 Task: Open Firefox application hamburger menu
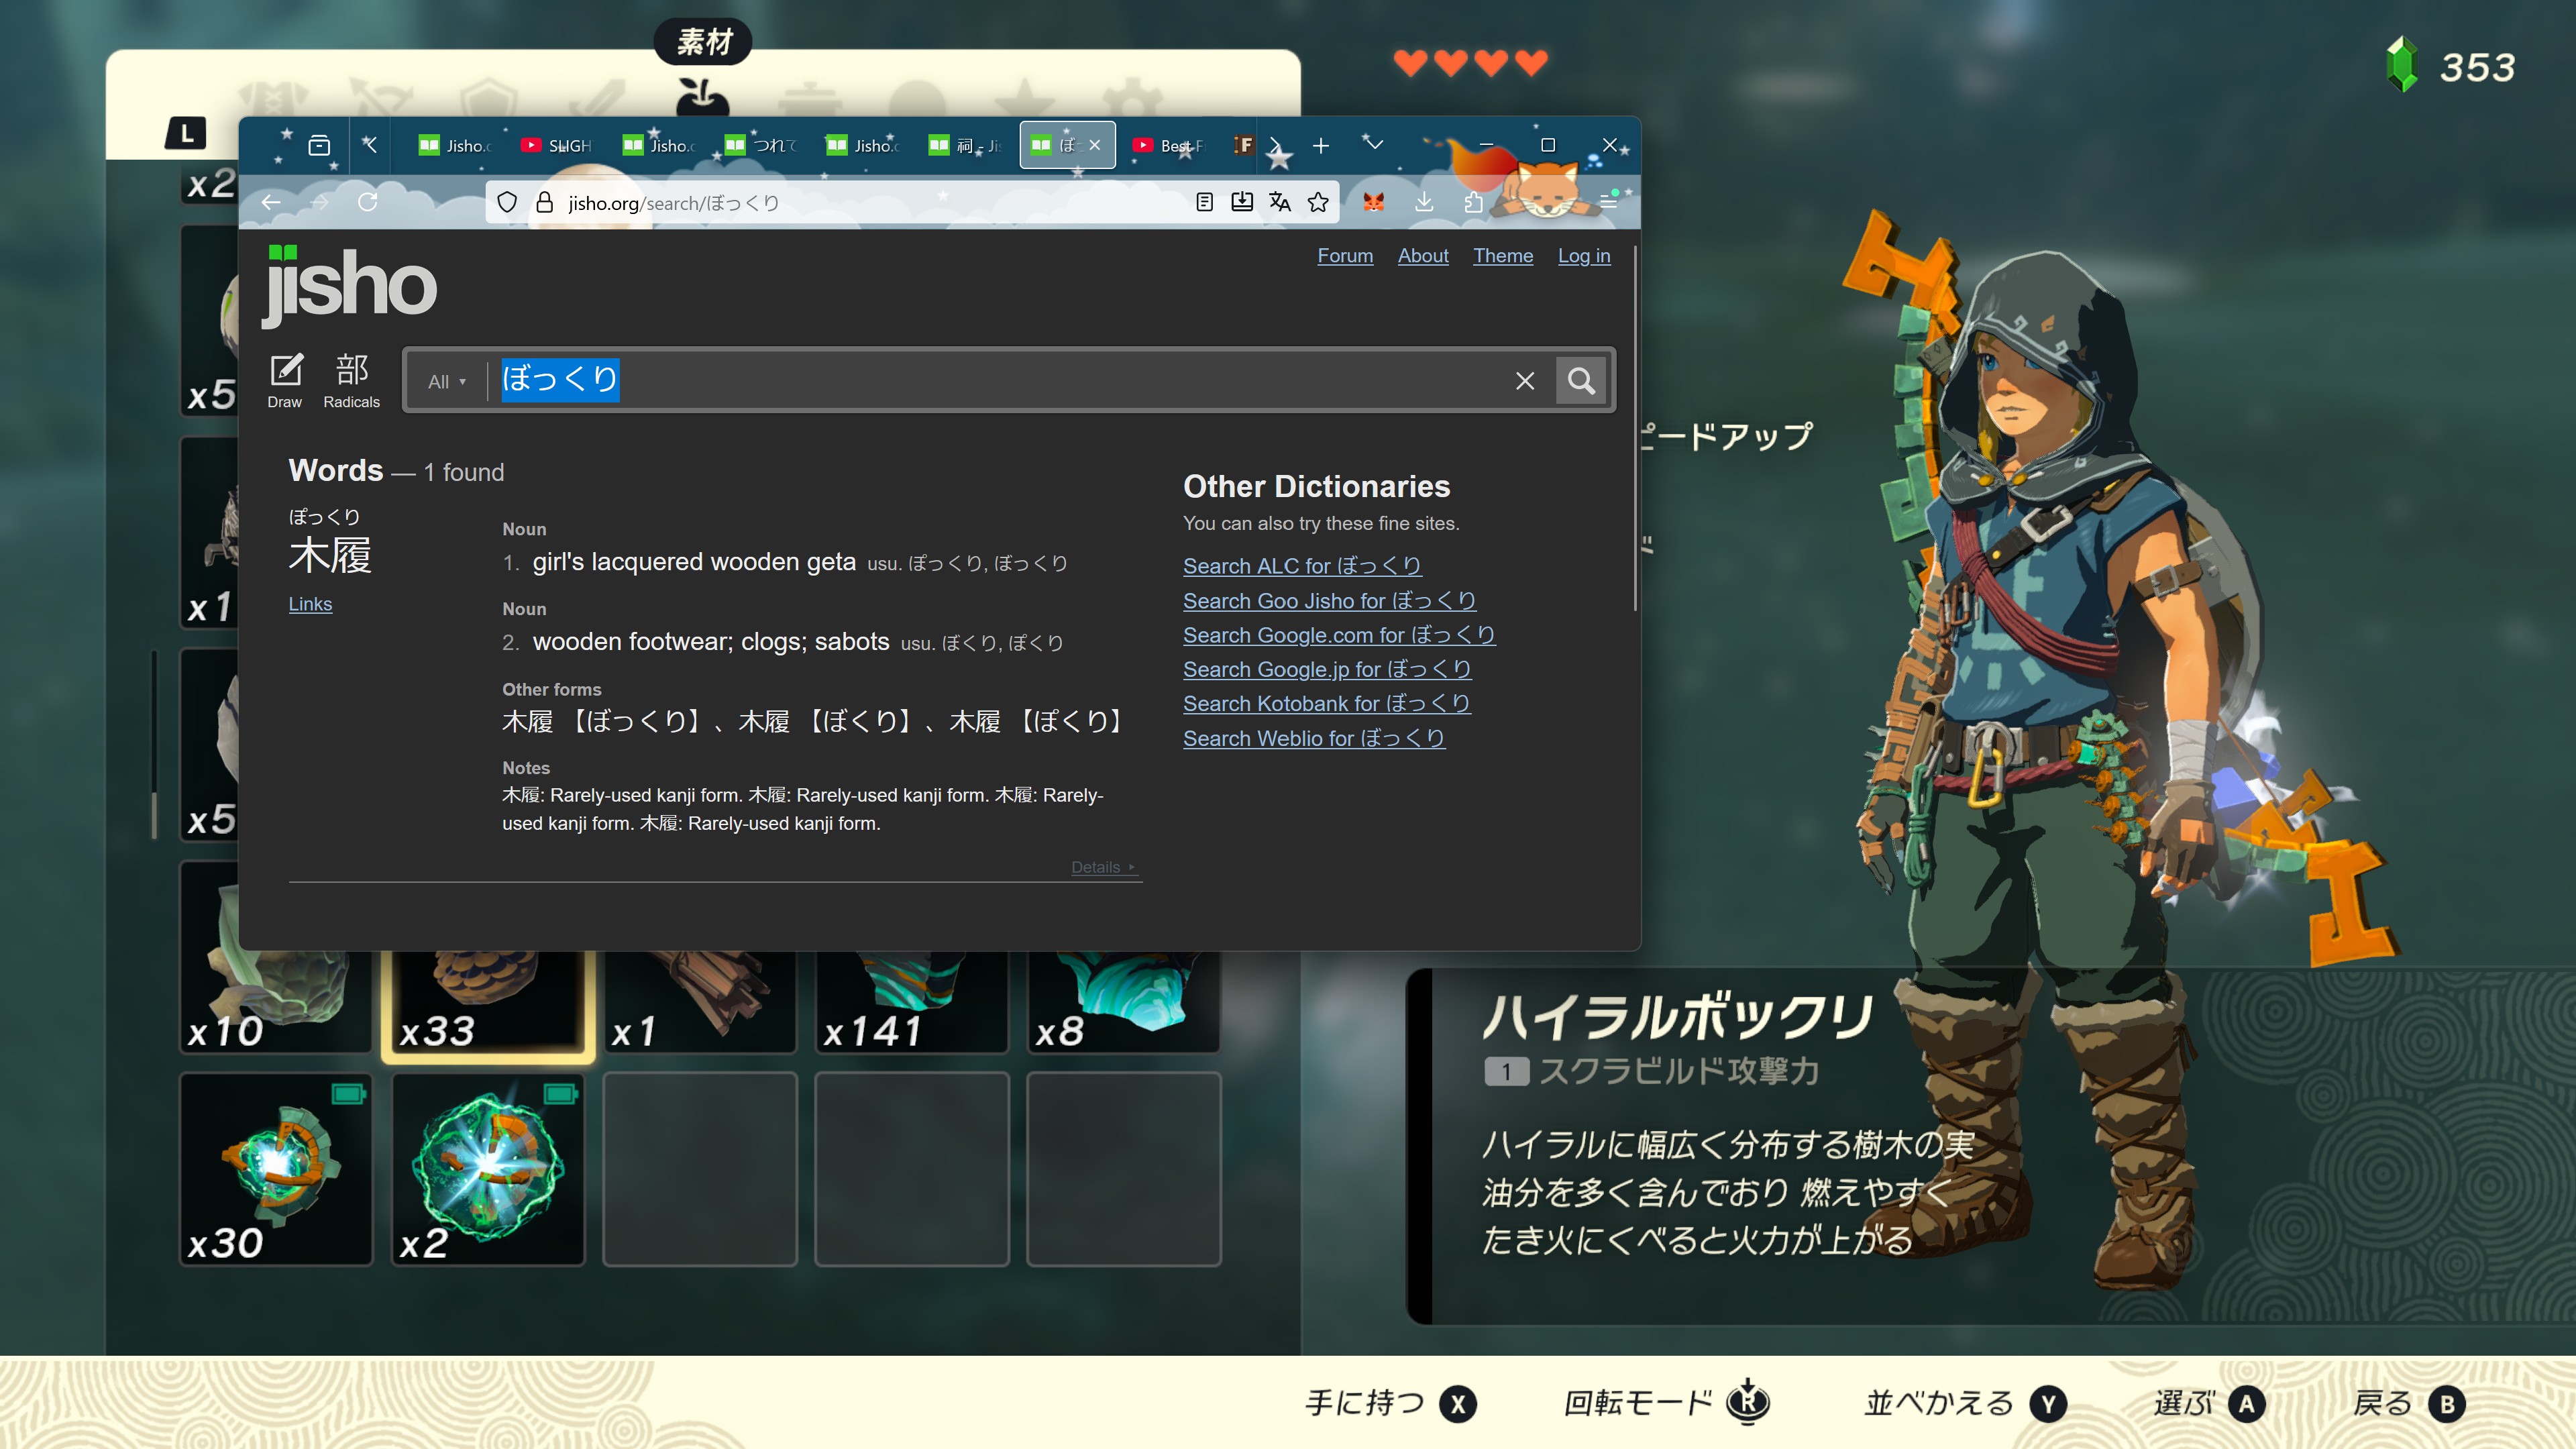point(1608,203)
